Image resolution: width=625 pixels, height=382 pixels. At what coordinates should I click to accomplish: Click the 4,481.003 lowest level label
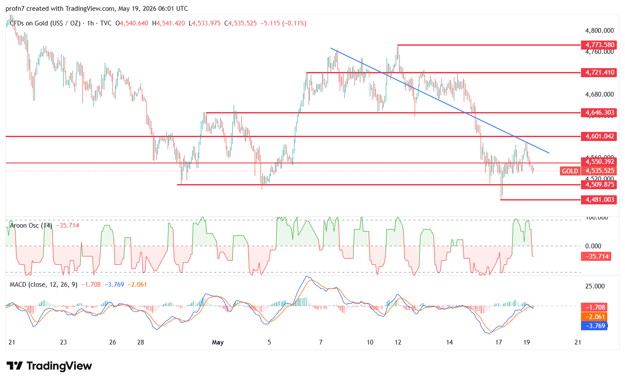pos(600,200)
